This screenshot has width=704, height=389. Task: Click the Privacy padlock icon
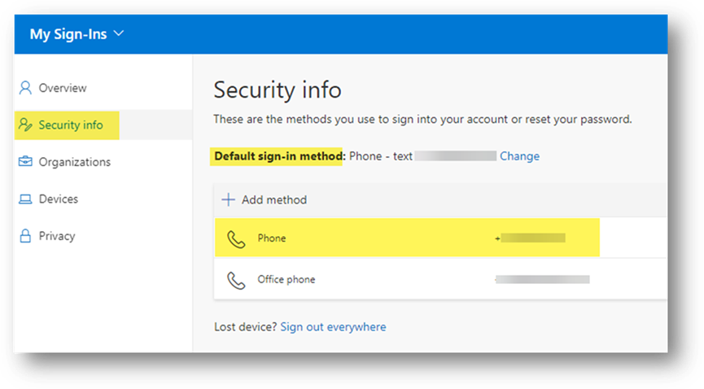25,236
